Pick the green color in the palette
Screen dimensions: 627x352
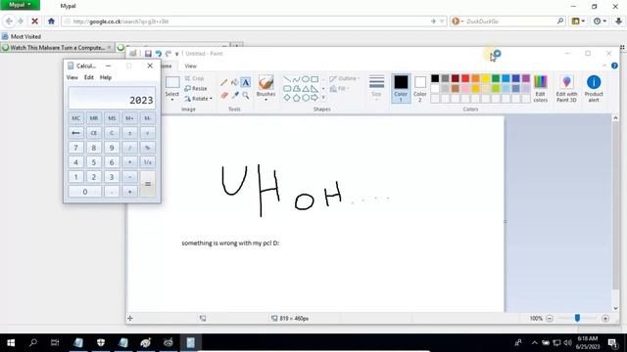tap(496, 78)
